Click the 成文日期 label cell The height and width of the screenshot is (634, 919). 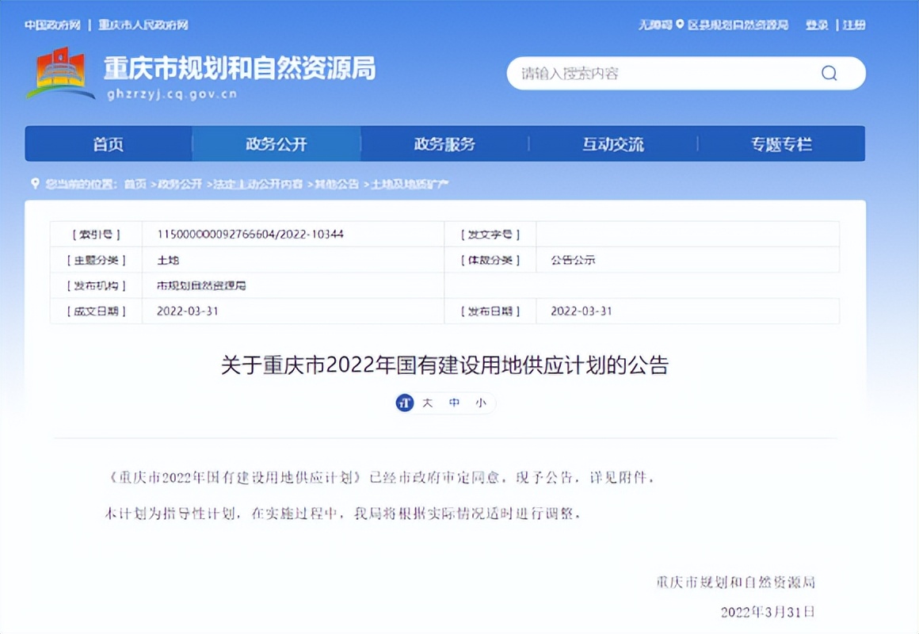pos(96,311)
